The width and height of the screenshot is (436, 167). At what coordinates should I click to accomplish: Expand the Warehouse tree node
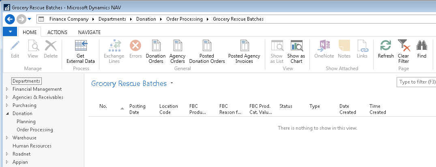(7, 138)
